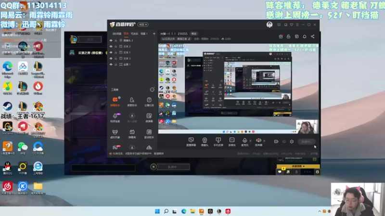
Task: Lock the 摄像头 2 source
Action: click(x=115, y=40)
